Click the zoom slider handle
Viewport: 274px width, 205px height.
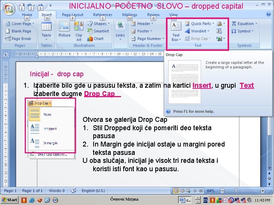point(236,191)
